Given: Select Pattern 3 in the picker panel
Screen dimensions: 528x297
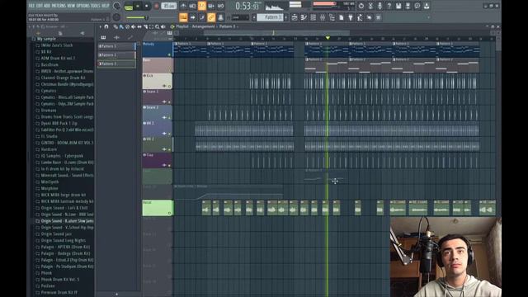Looking at the screenshot, I should tap(116, 64).
